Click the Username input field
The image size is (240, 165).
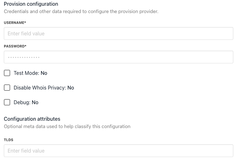[x=118, y=33]
